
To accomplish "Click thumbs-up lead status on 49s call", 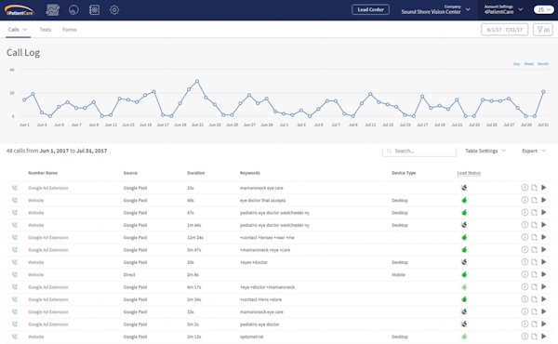I will 464,200.
